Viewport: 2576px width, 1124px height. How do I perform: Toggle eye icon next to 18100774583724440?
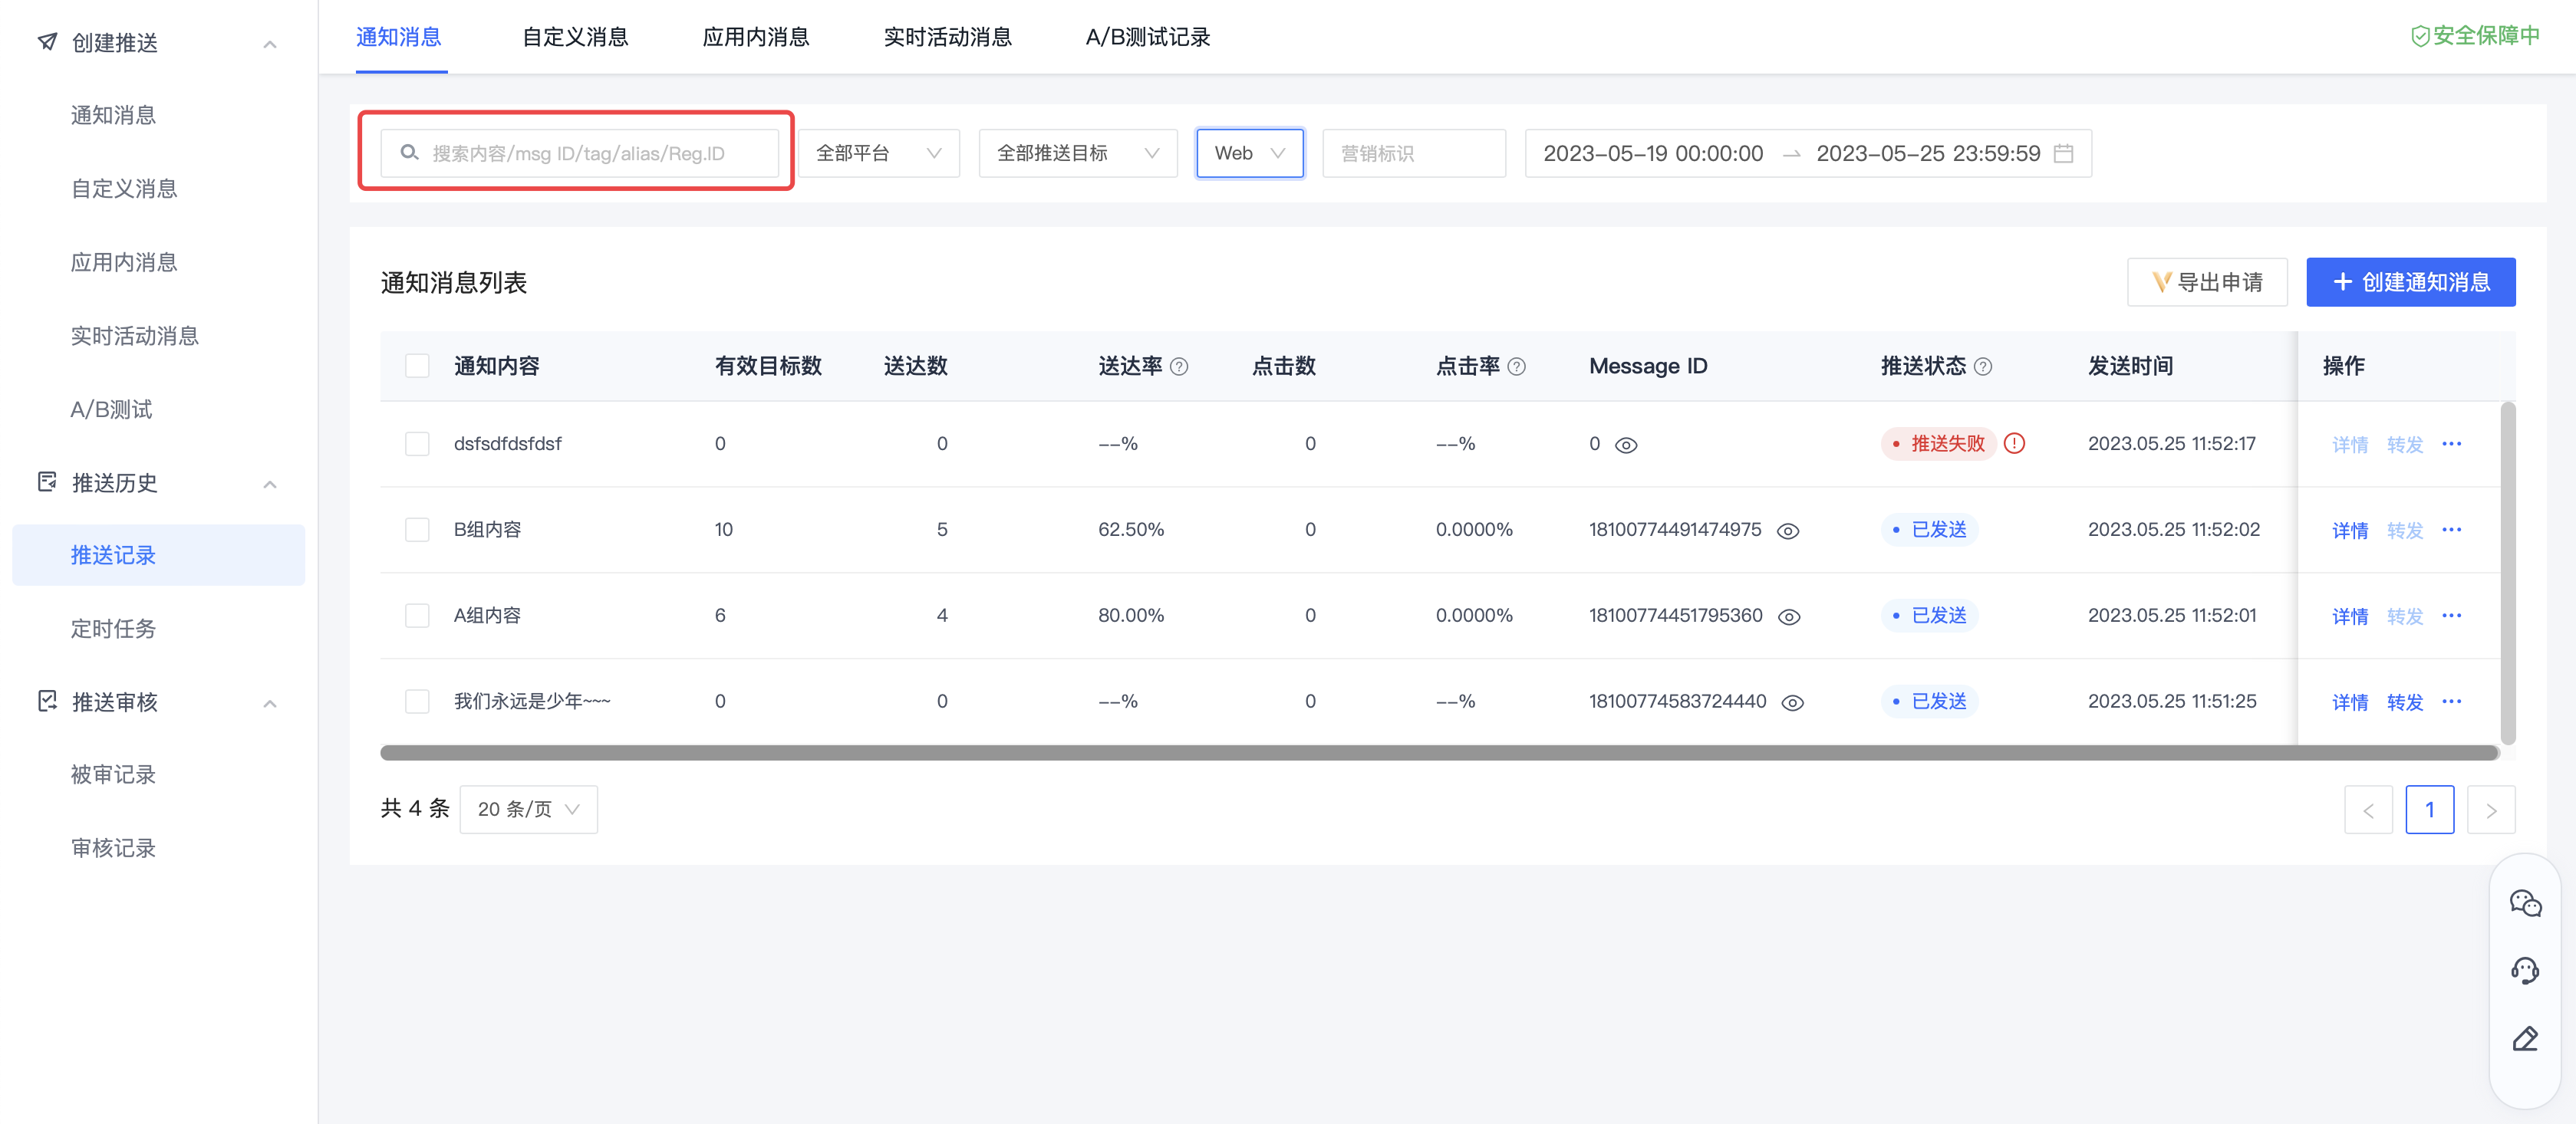1793,703
